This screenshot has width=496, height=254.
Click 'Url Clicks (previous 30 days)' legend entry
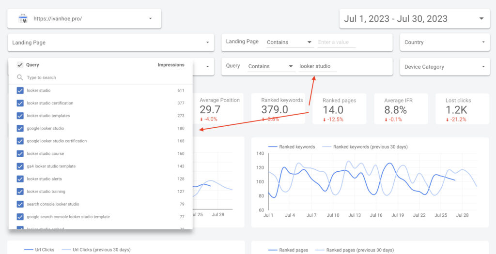96,250
